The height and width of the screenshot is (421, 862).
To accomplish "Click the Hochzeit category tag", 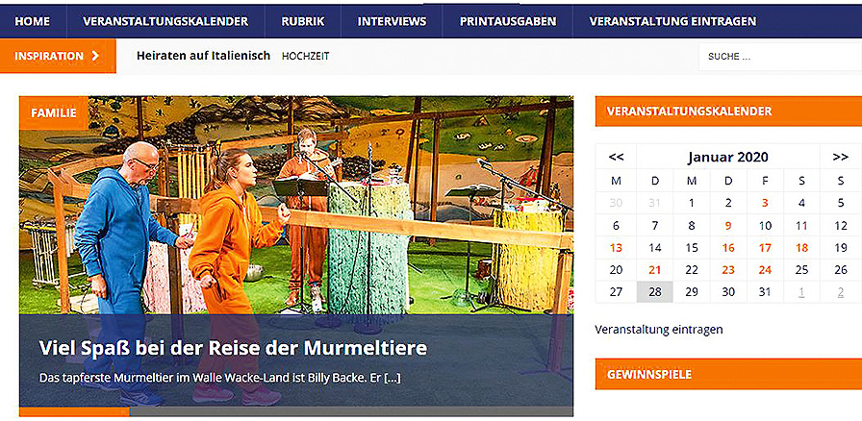I will click(305, 56).
